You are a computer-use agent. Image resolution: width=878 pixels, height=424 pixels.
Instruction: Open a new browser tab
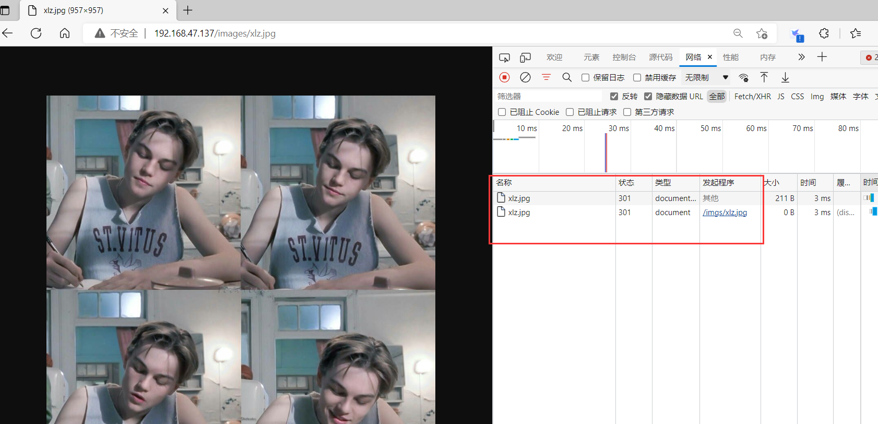pyautogui.click(x=188, y=10)
